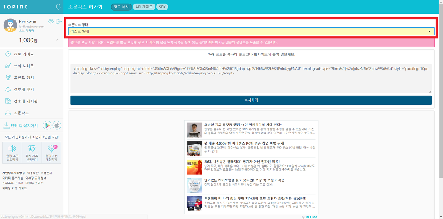Screen dimensions: 443x219
Task: Click the download icon beside 텐핑 앱 설치하기
Action: click(6, 125)
